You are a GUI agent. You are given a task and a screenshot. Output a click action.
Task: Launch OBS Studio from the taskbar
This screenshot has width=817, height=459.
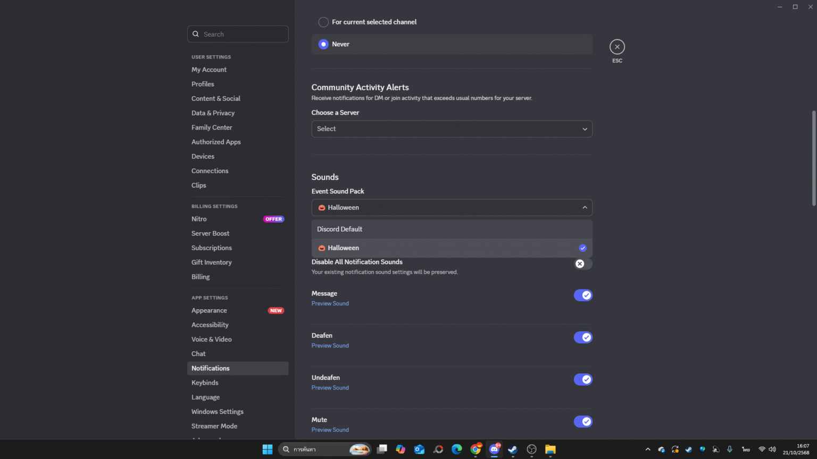(x=531, y=449)
